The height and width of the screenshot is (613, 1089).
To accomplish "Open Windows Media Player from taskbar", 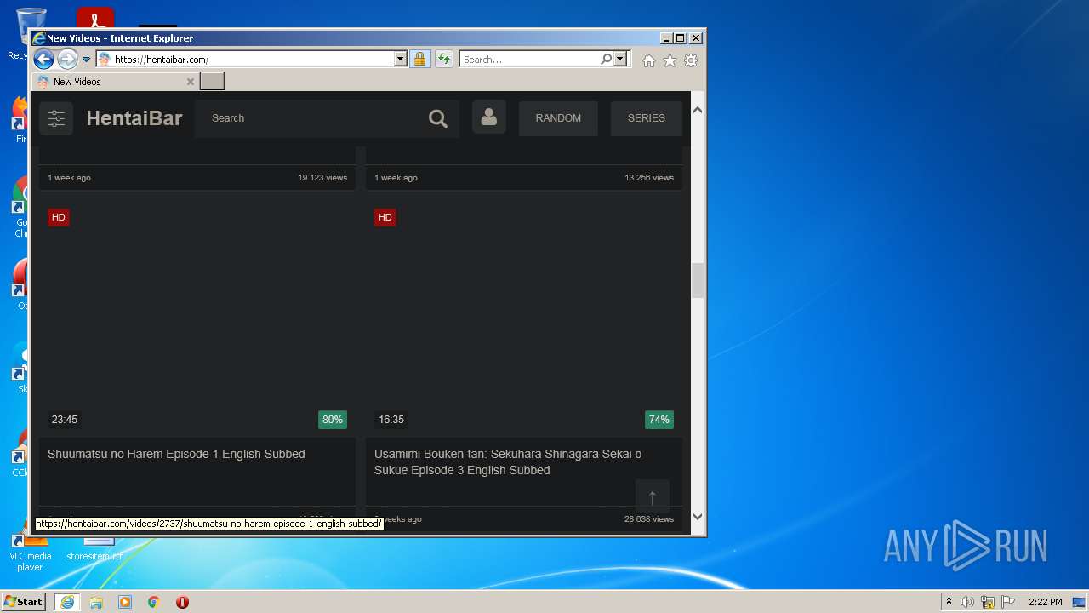I will (x=125, y=602).
